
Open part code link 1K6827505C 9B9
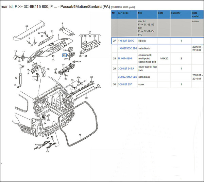tap(127, 48)
